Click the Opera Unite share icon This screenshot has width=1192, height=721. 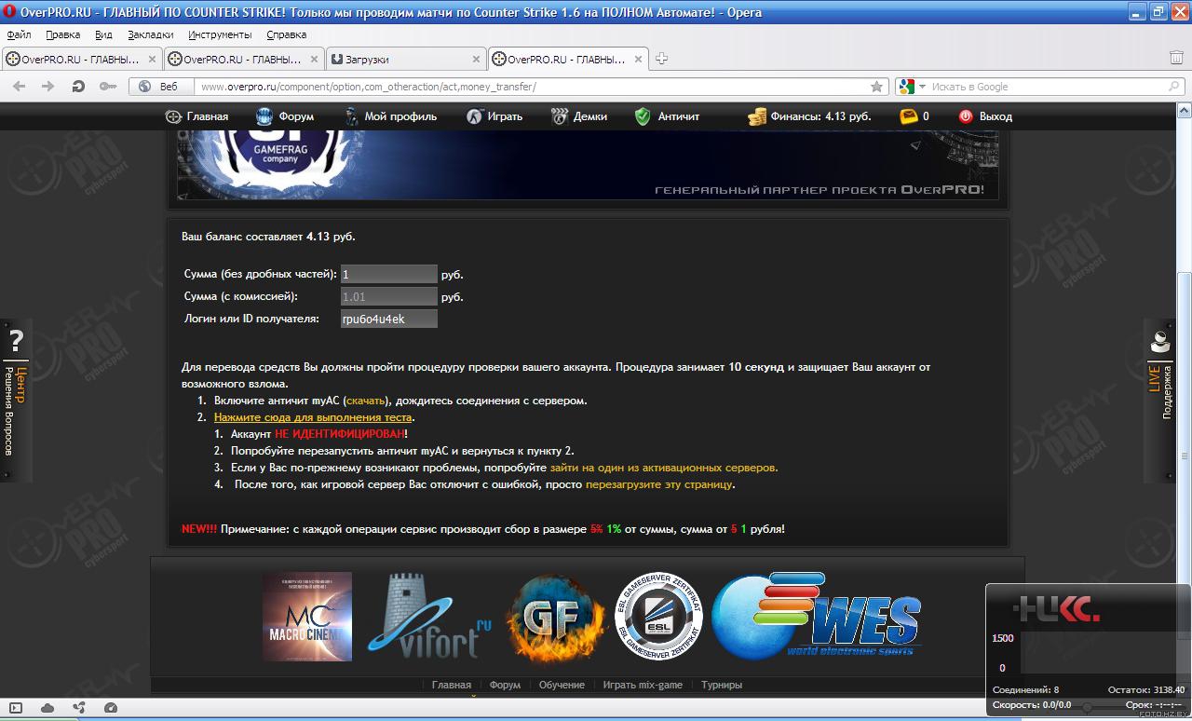pos(79,708)
